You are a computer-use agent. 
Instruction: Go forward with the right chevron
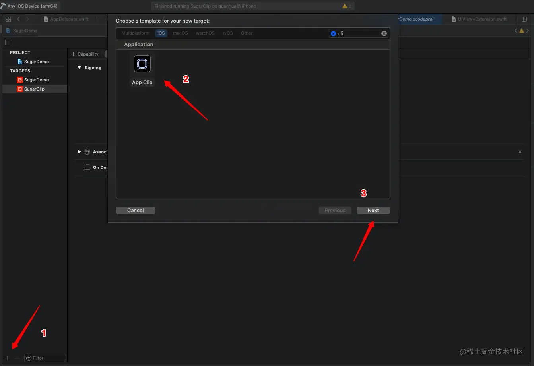[27, 19]
